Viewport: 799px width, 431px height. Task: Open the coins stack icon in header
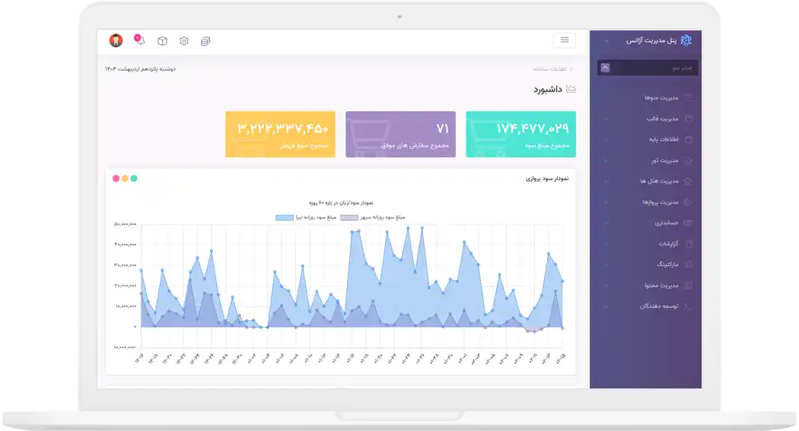(x=205, y=41)
